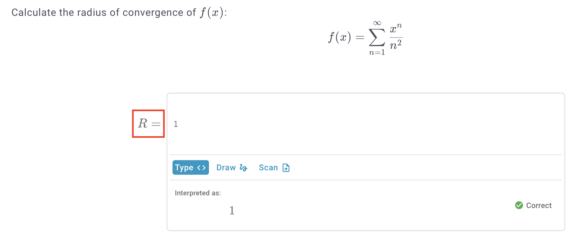Click the "Interpreted as:" label
This screenshot has height=241, width=579.
tap(198, 193)
